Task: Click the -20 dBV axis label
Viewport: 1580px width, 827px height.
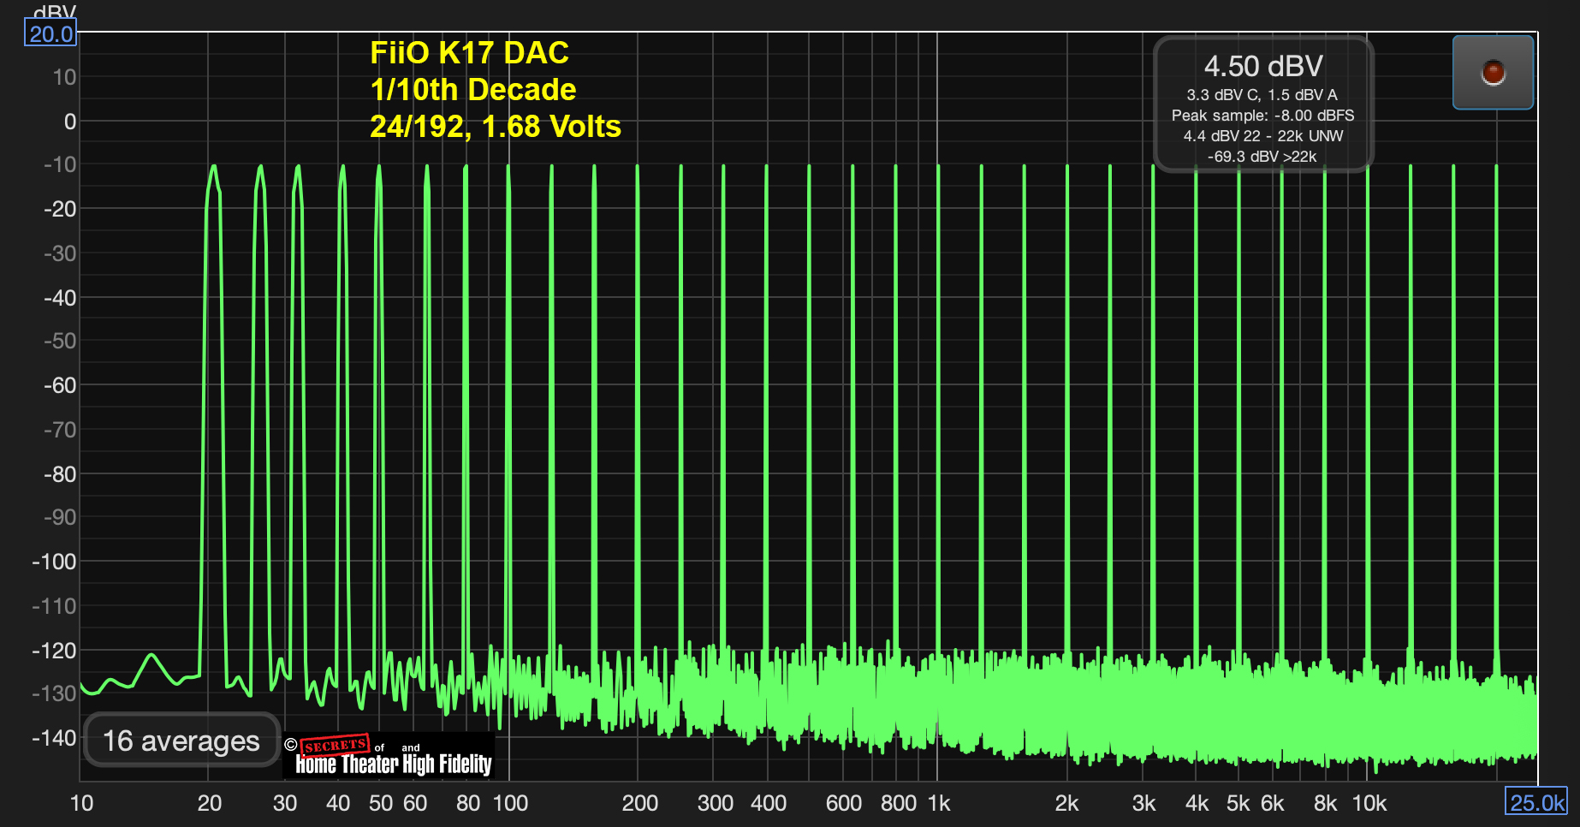Action: pyautogui.click(x=60, y=209)
